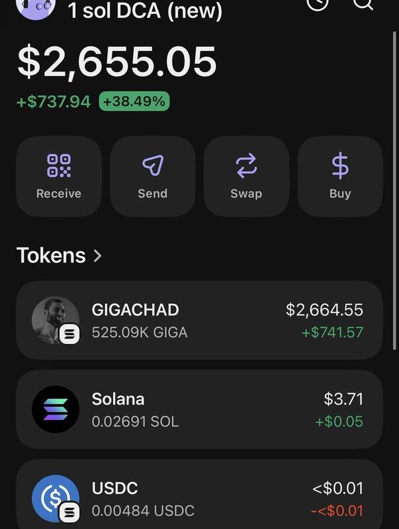Screen dimensions: 399x529
Task: Open the "1 sol DCA (new)" wallet switcher
Action: tap(145, 11)
